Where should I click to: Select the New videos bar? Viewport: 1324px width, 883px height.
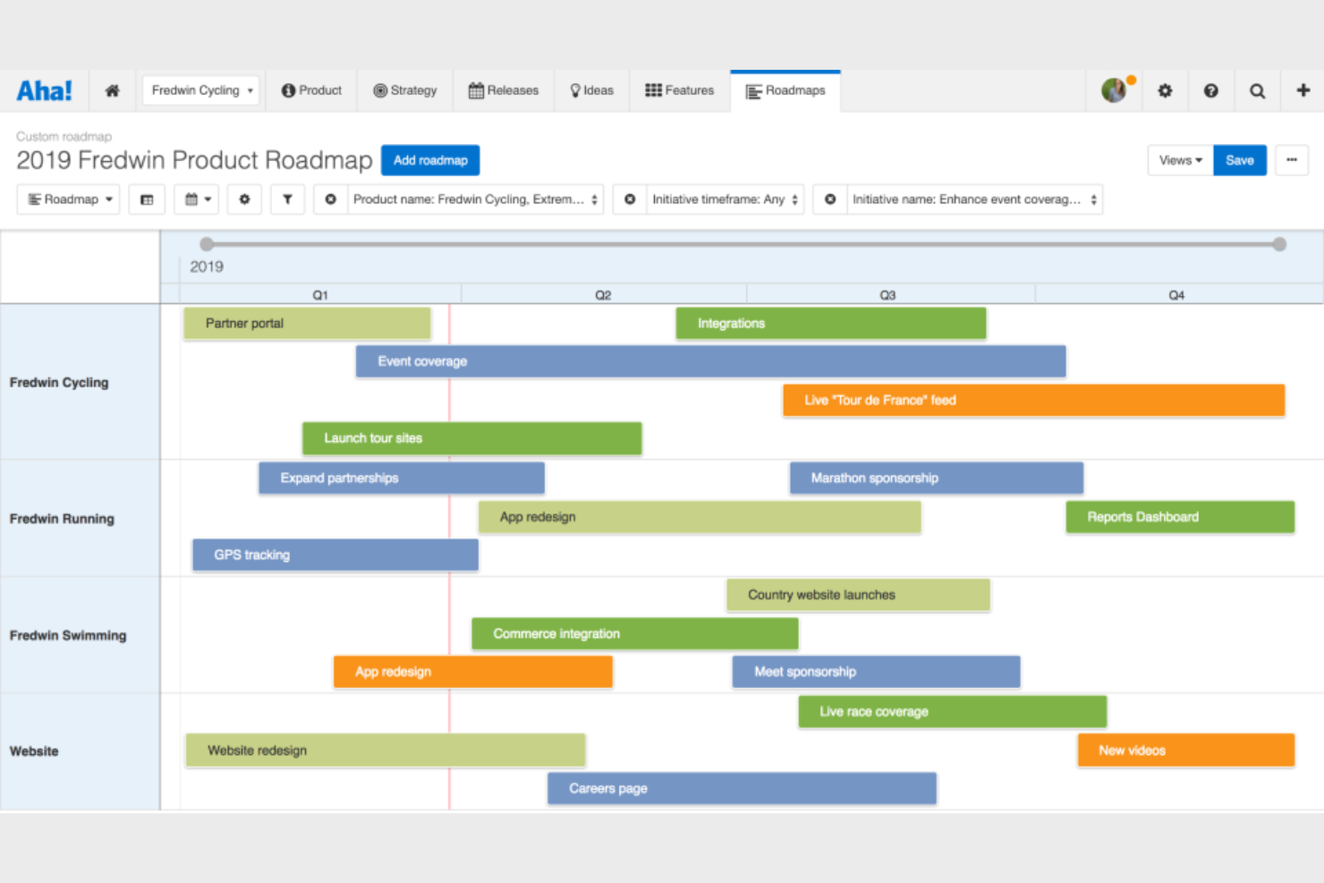click(1186, 751)
